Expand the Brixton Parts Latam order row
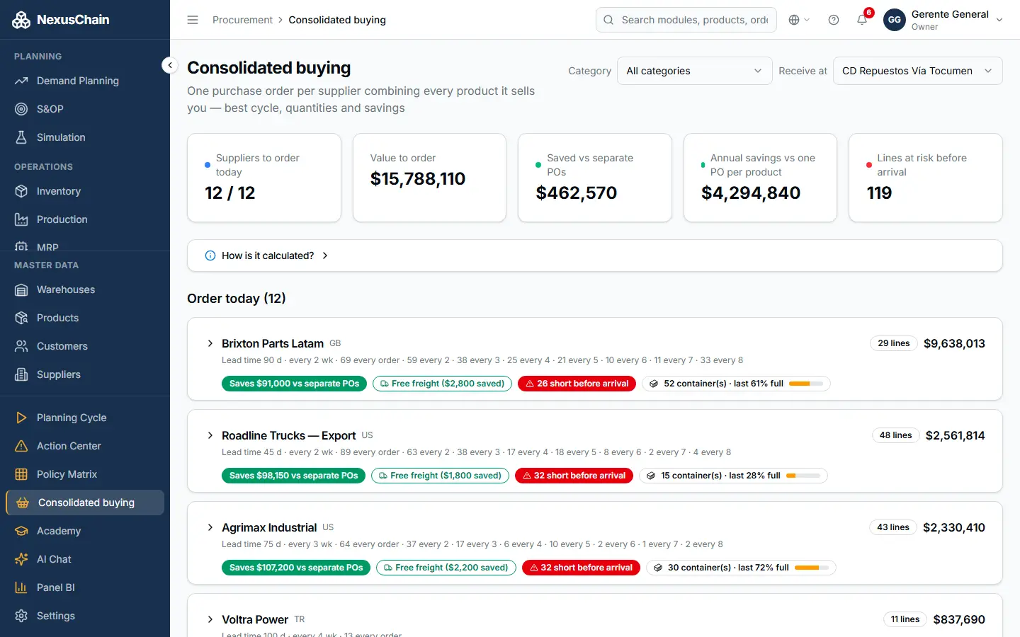The width and height of the screenshot is (1020, 637). [x=210, y=343]
